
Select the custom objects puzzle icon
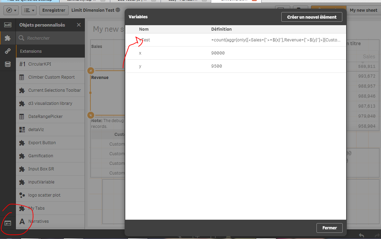[x=8, y=38]
